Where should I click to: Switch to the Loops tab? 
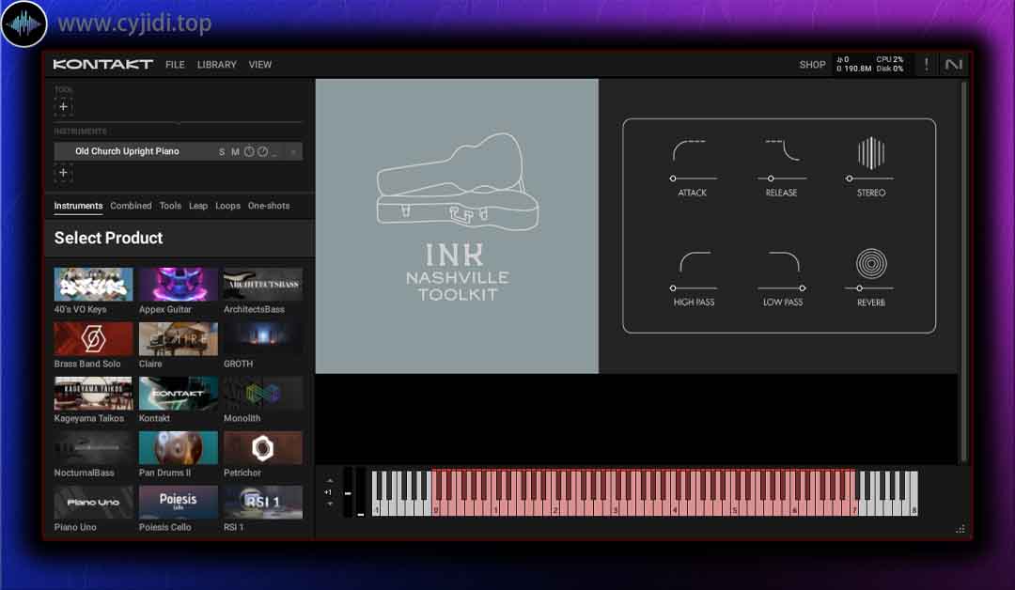227,206
